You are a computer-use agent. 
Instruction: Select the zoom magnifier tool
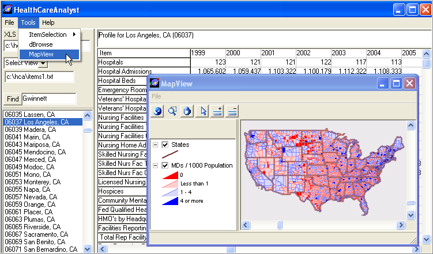(172, 111)
